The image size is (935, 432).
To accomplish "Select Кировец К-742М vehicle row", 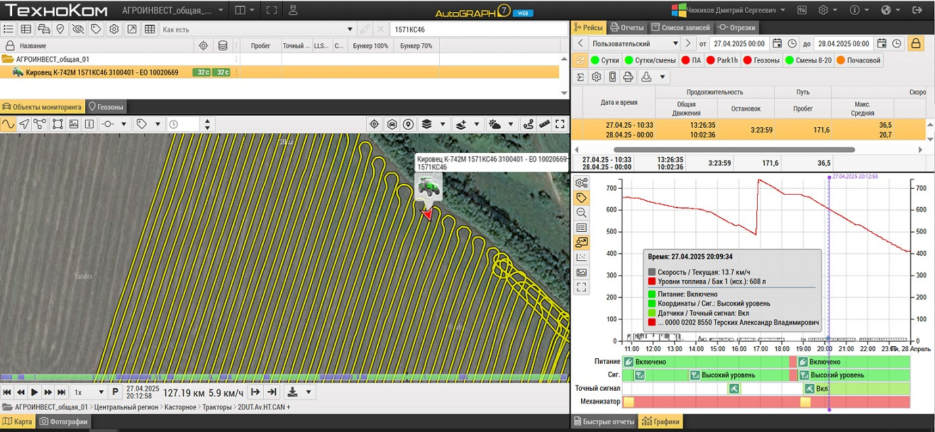I will (x=280, y=72).
